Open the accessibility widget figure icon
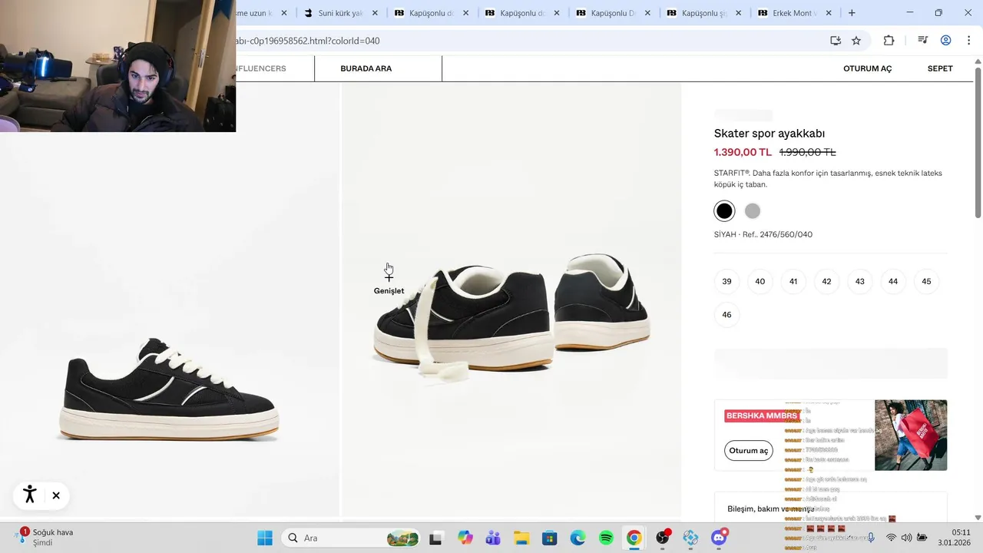This screenshot has width=983, height=553. click(x=30, y=495)
